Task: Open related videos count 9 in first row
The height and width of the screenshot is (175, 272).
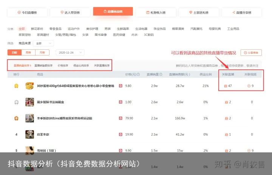Action: click(x=250, y=86)
